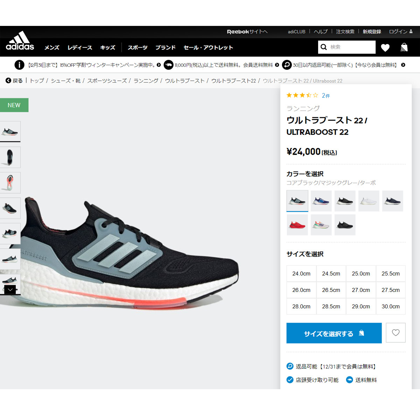Screen dimensions: 420x420
Task: Open the wishlist heart in header
Action: click(385, 48)
